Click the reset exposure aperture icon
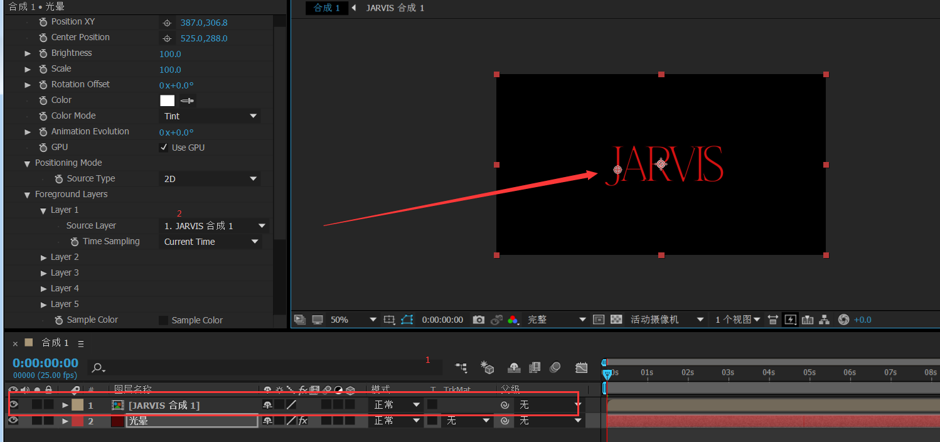The image size is (940, 442). pos(843,320)
